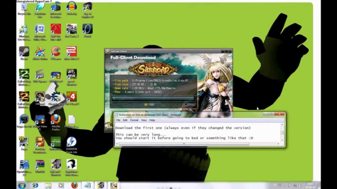Open the WinRAR stacked books shortcut

tap(40, 166)
